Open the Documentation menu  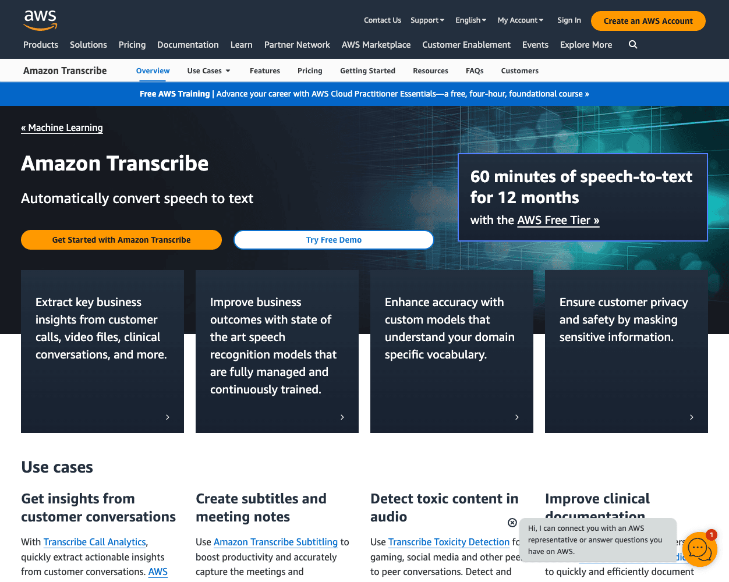point(188,45)
